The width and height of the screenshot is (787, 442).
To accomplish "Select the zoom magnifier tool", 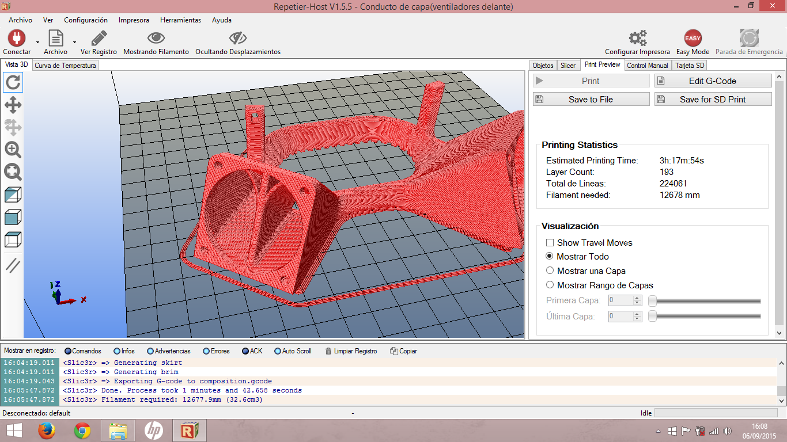I will click(13, 150).
